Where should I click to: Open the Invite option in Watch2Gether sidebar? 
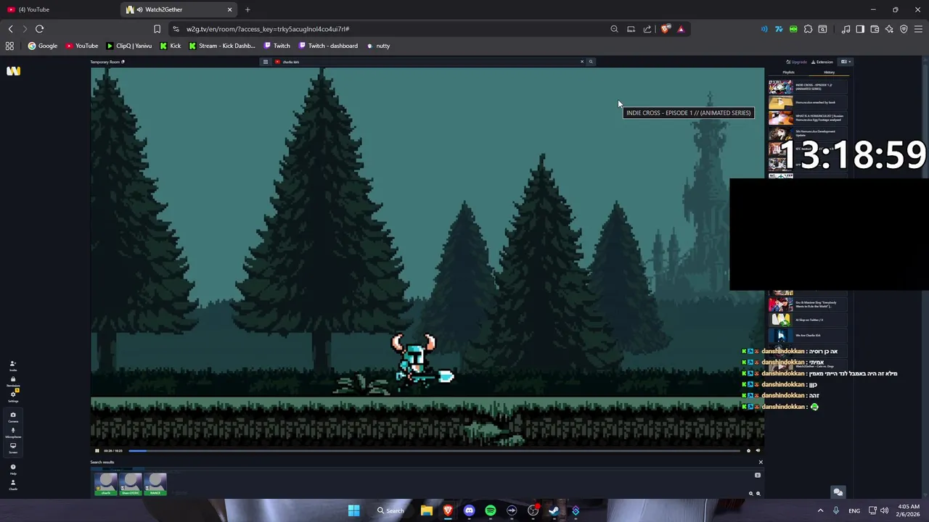[x=12, y=365]
